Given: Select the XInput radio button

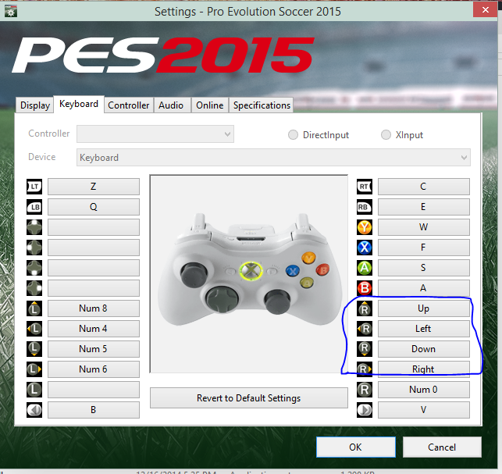Looking at the screenshot, I should [x=386, y=135].
